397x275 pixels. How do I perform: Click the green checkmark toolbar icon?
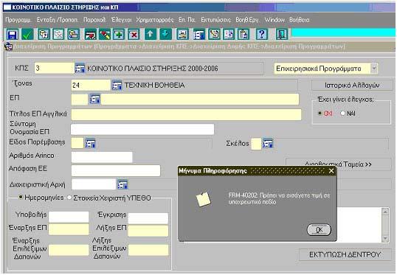[27, 34]
